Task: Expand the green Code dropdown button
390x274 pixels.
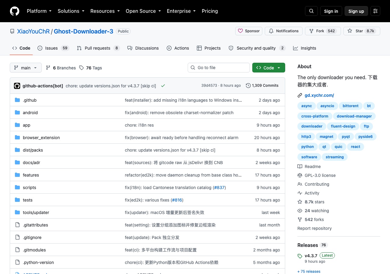Action: pyautogui.click(x=269, y=68)
